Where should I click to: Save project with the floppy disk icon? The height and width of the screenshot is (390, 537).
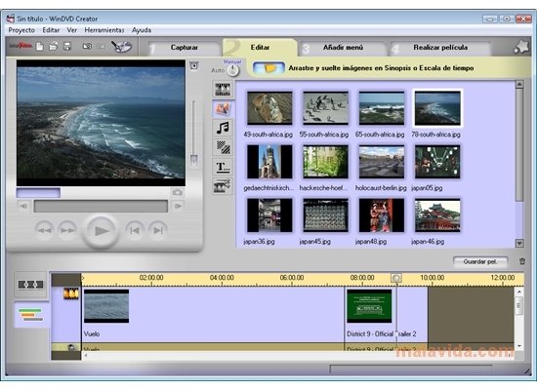(x=67, y=46)
